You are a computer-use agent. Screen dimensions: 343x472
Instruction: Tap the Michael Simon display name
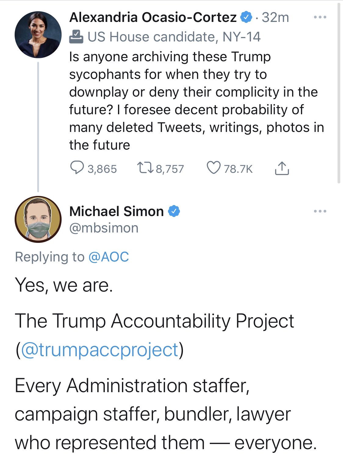coord(116,211)
